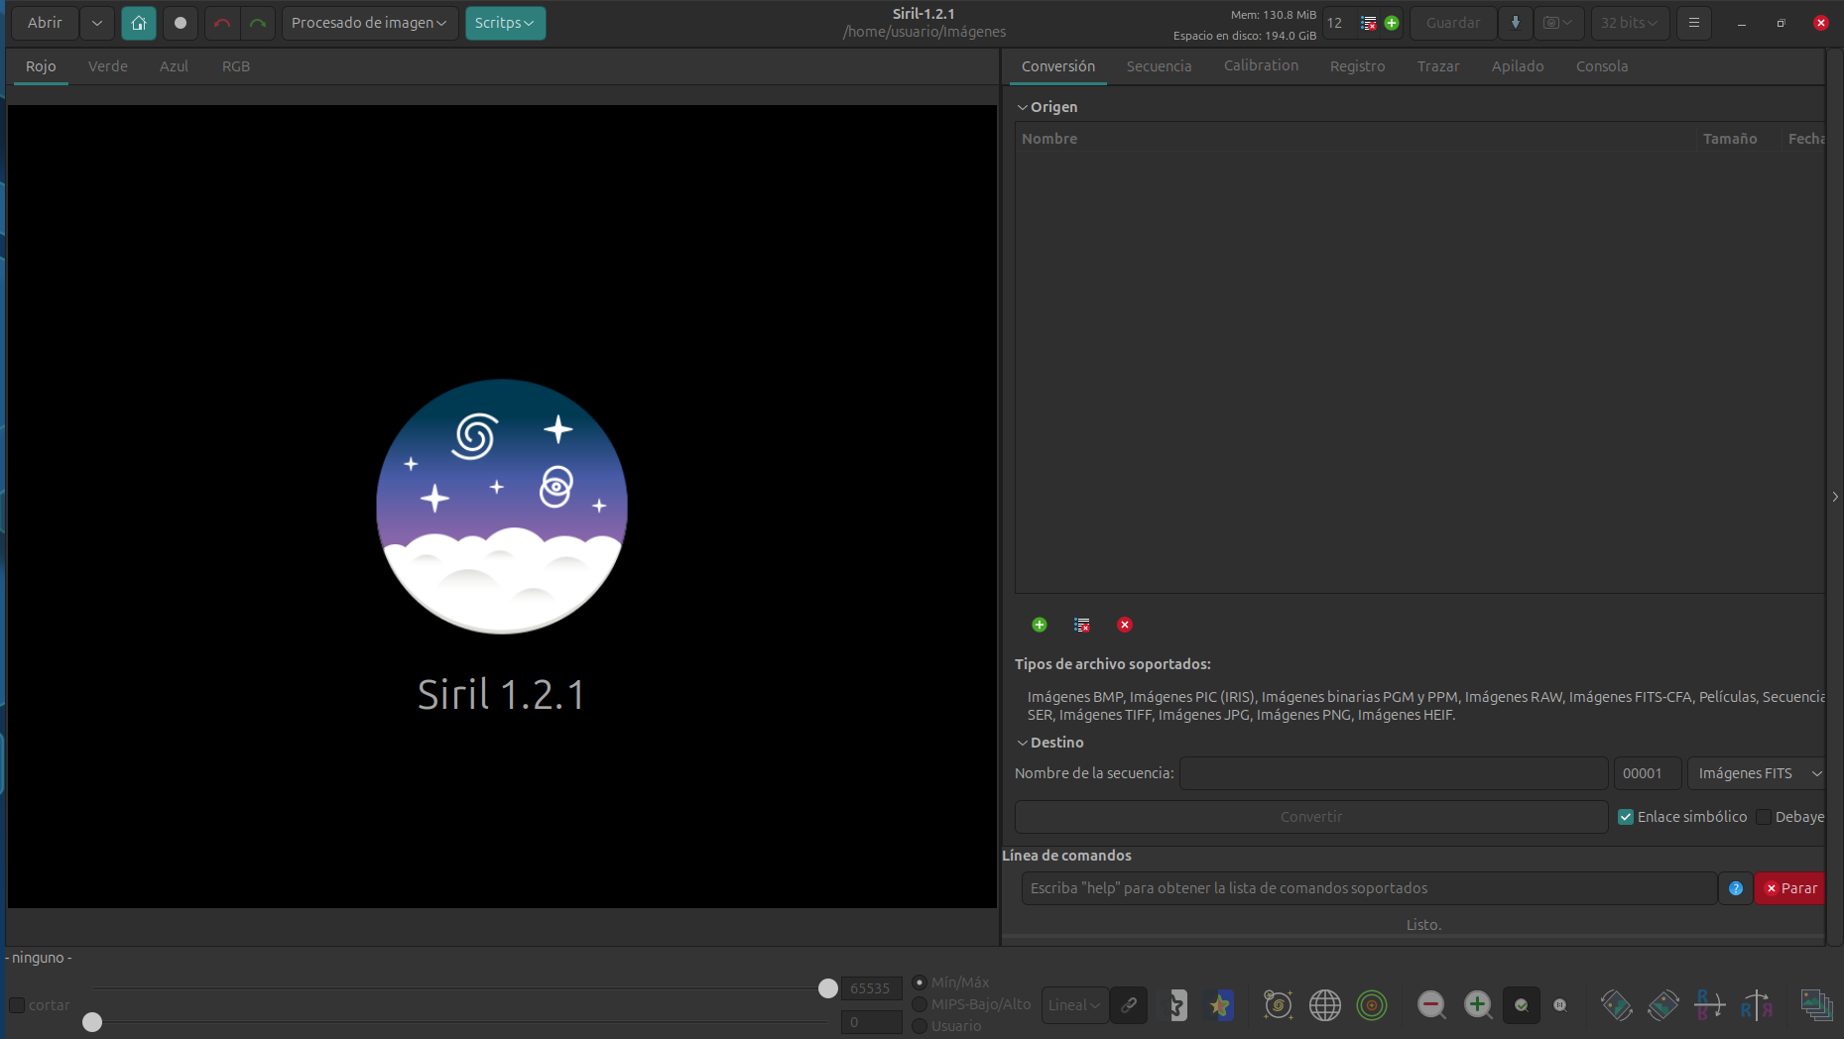
Task: Click the zoom out magnifier icon
Action: 1431,1005
